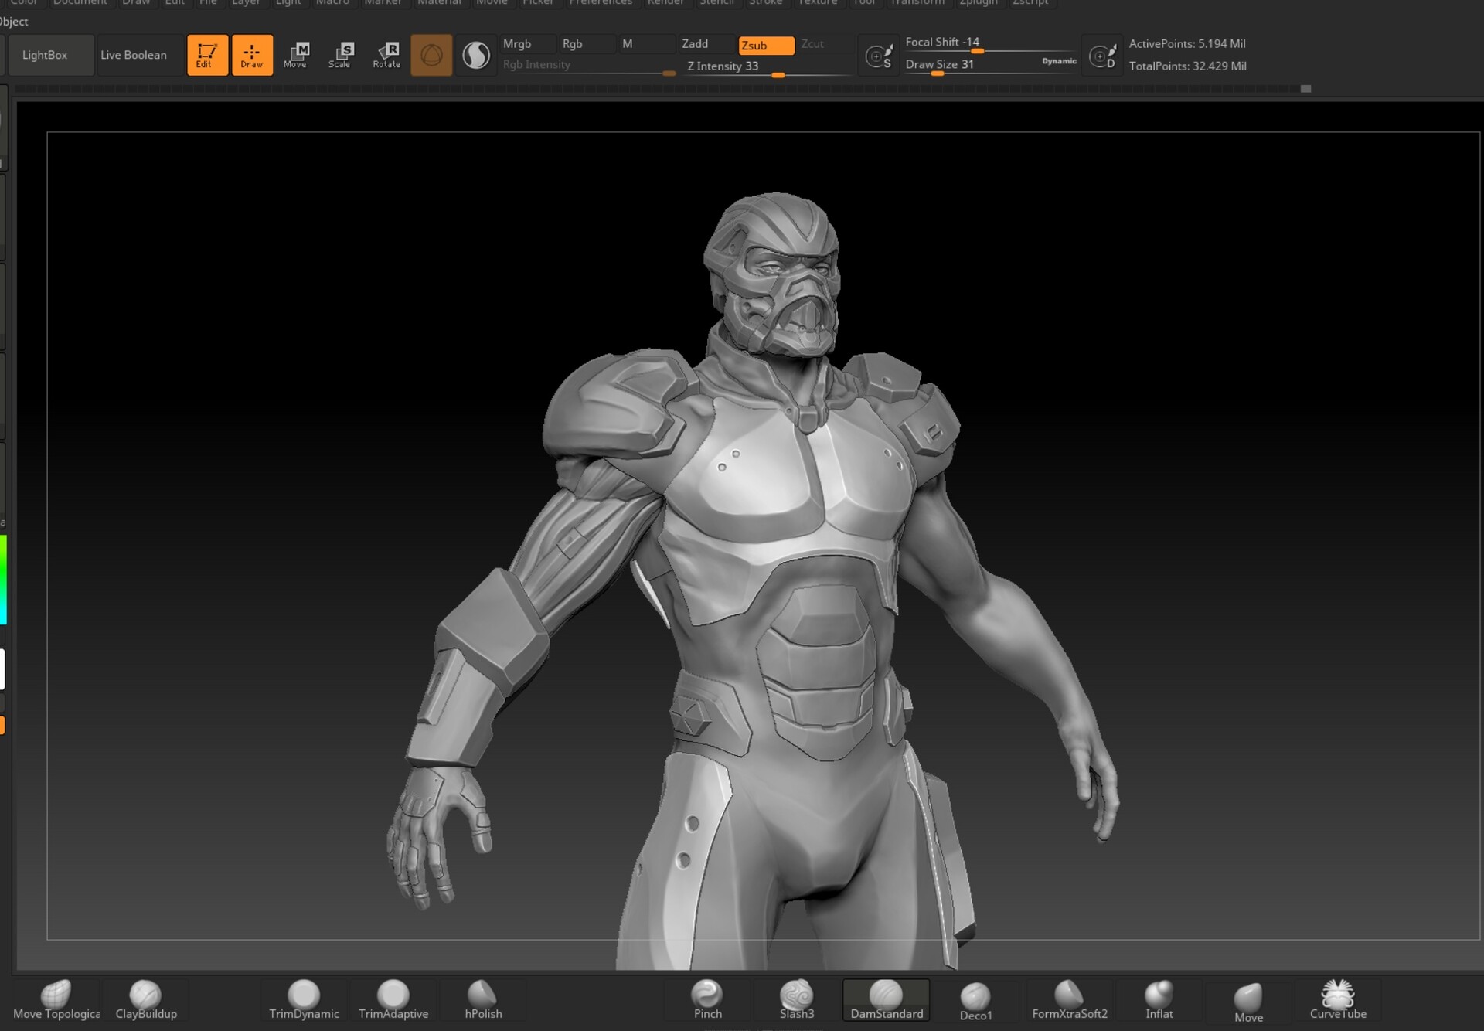
Task: Toggle Zsub sculpt mode off
Action: pos(765,46)
